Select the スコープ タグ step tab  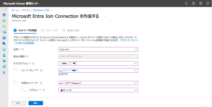[x=50, y=31]
